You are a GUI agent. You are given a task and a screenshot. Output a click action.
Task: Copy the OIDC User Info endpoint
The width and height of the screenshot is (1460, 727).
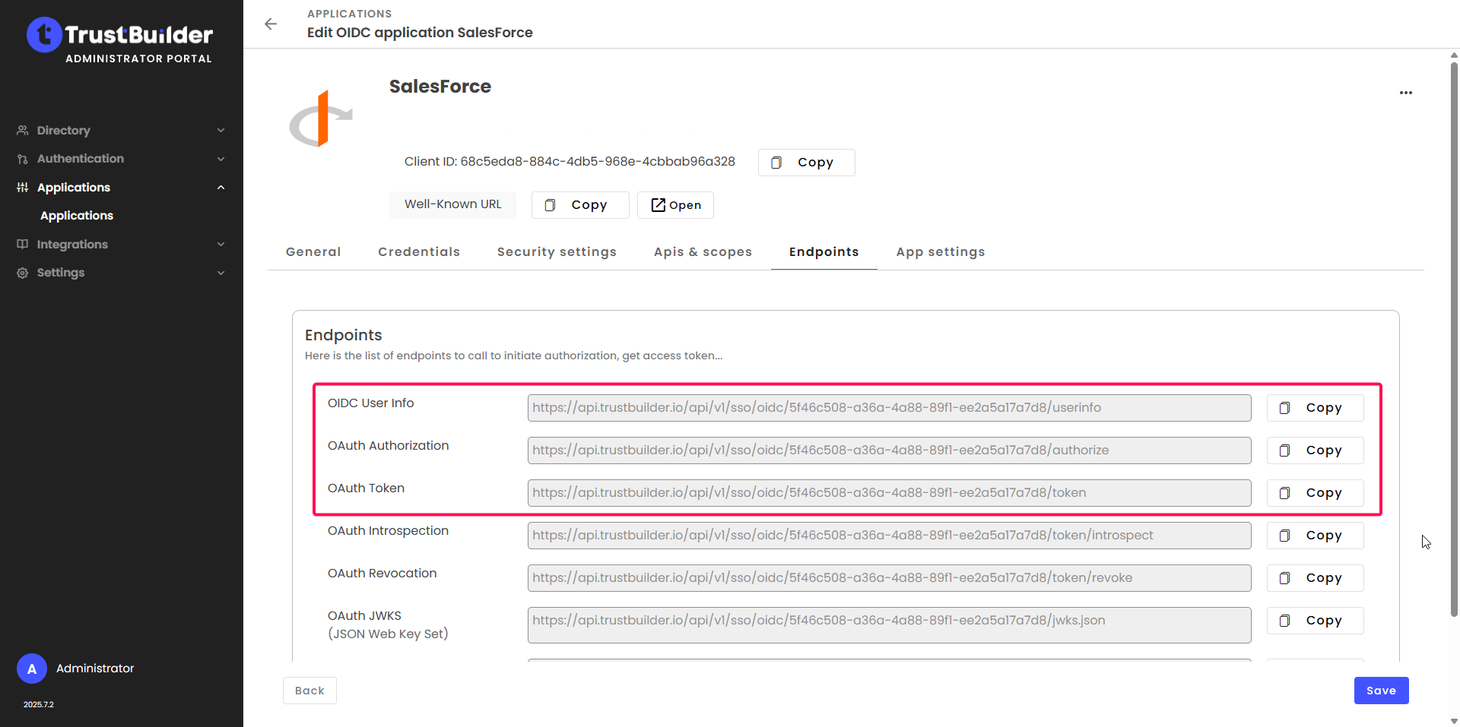(x=1315, y=408)
